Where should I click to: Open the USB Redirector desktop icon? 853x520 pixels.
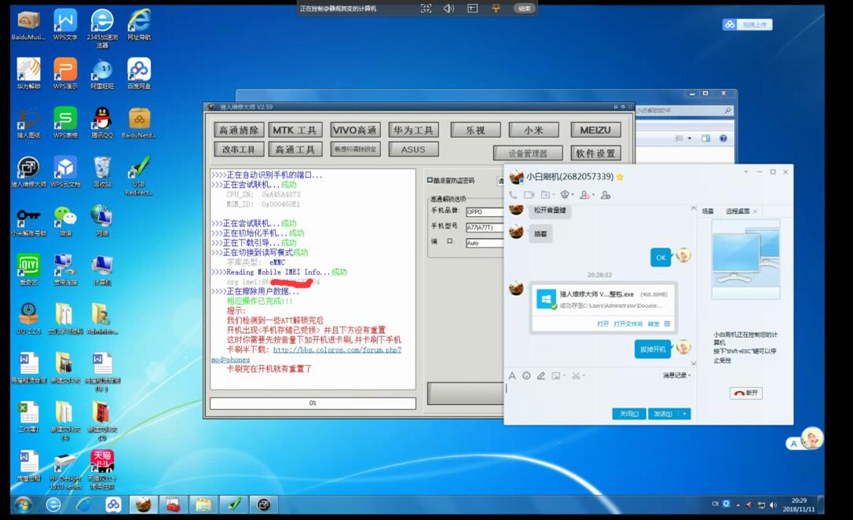[x=139, y=175]
